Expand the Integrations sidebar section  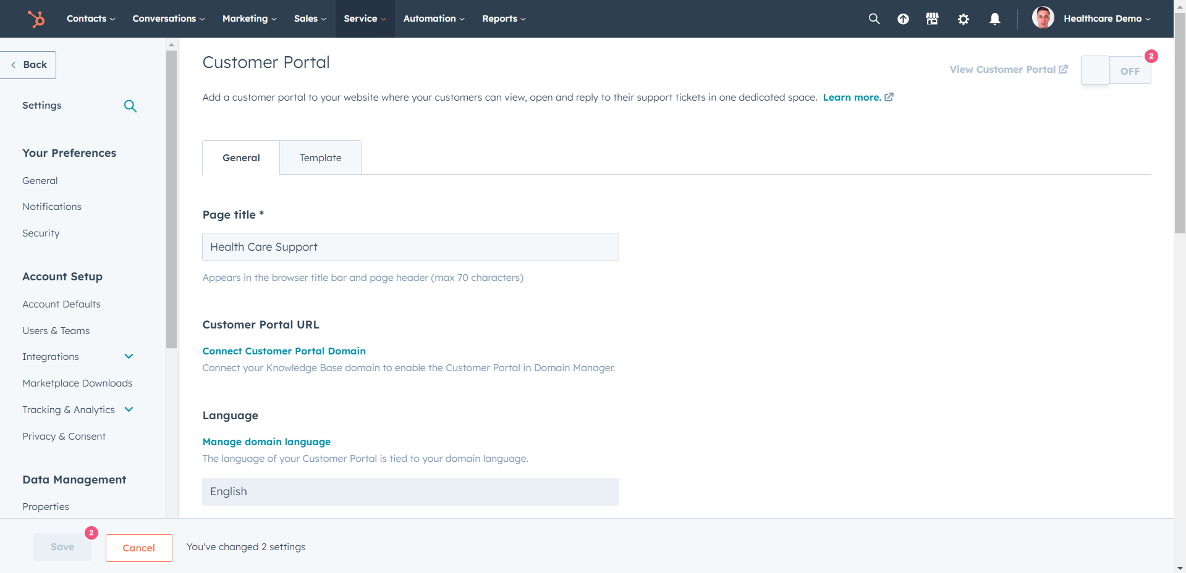click(x=129, y=356)
